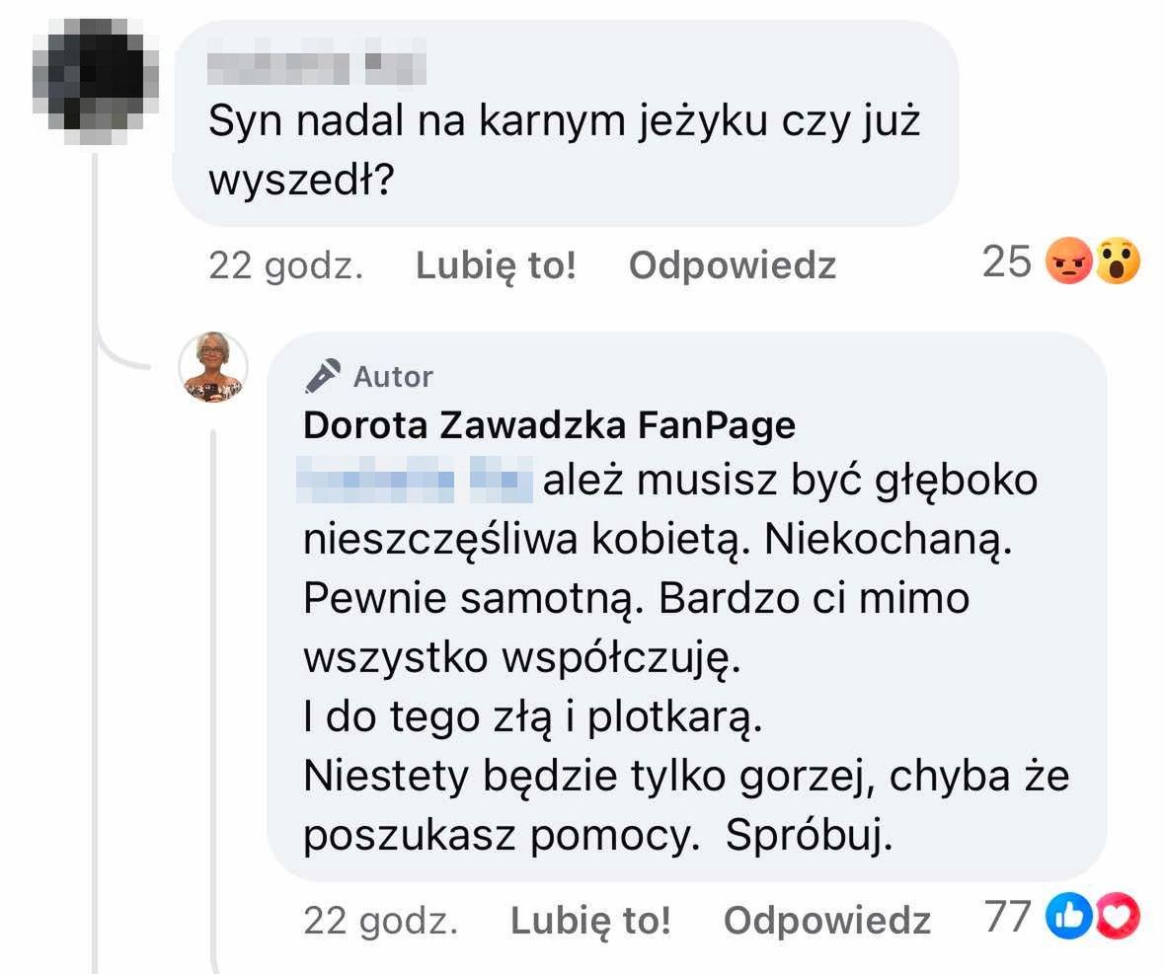Click the '22 godz.' timestamp on author's reply
The height and width of the screenshot is (974, 1164).
click(381, 921)
